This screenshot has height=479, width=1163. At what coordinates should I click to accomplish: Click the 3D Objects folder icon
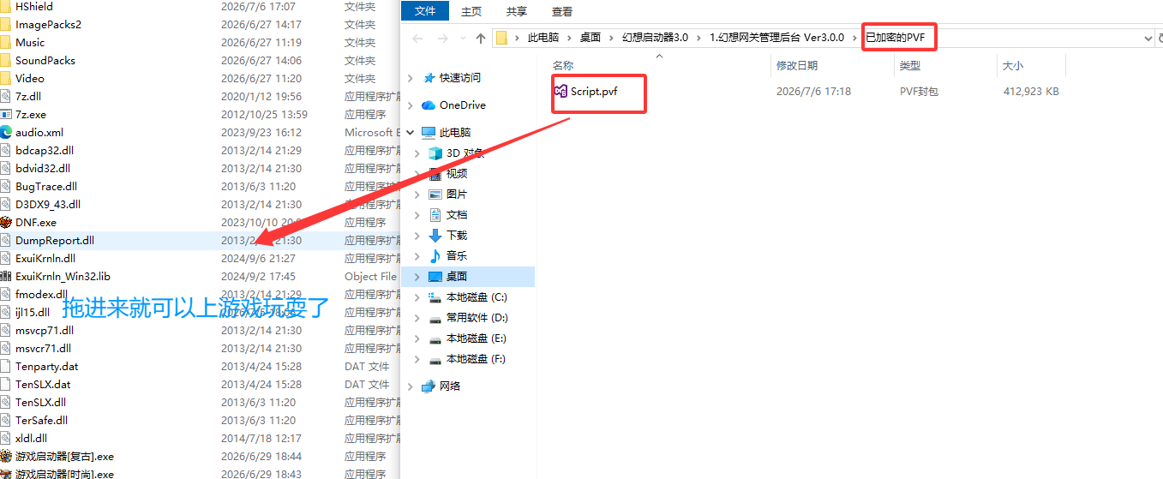[x=435, y=153]
